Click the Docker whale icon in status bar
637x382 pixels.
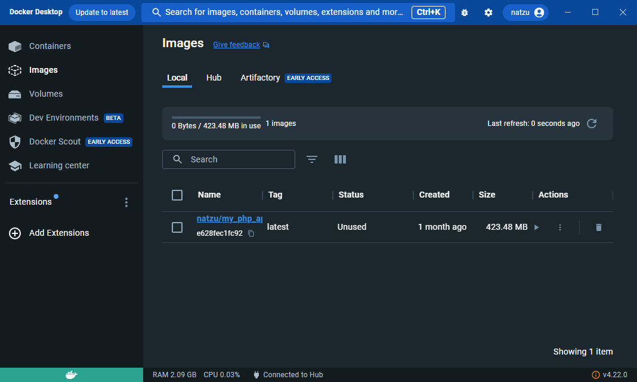(71, 375)
